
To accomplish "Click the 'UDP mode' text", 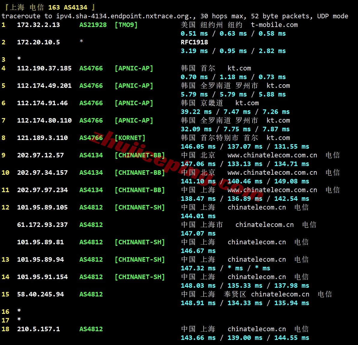I will 333,16.
